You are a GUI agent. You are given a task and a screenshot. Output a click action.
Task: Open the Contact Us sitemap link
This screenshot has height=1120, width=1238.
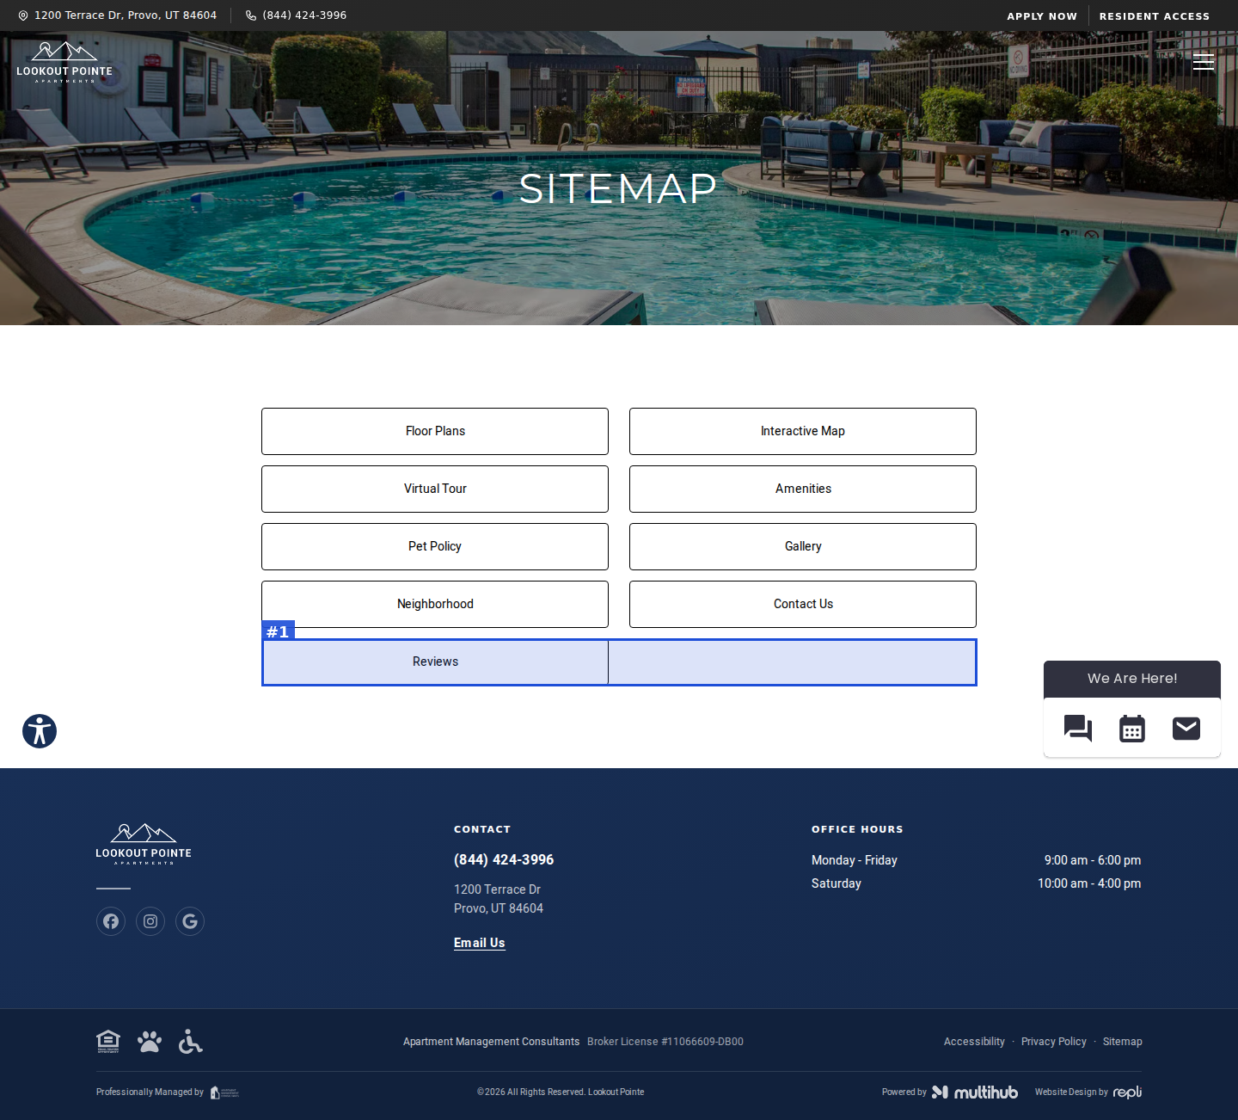803,604
